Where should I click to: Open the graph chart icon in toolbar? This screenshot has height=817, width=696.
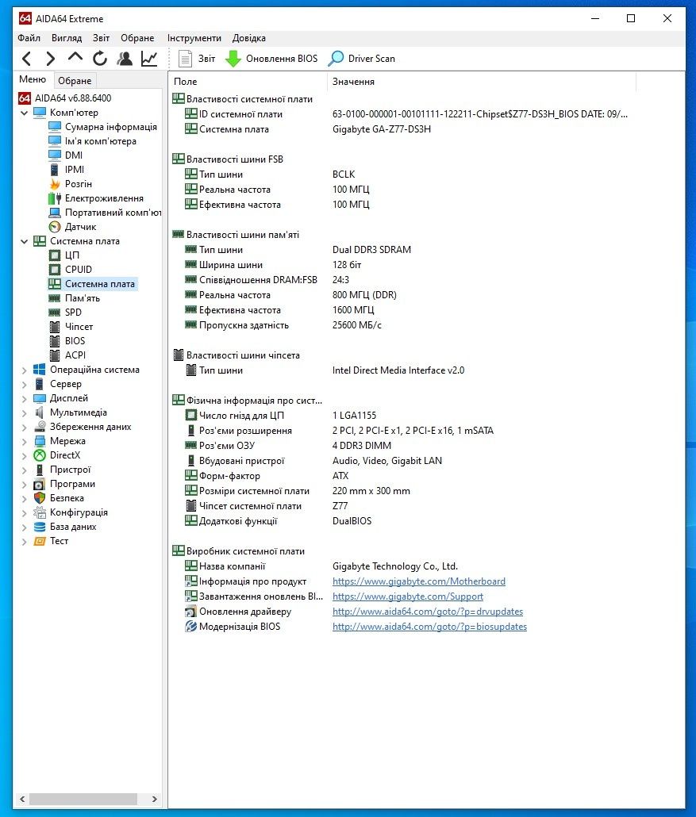[x=149, y=59]
